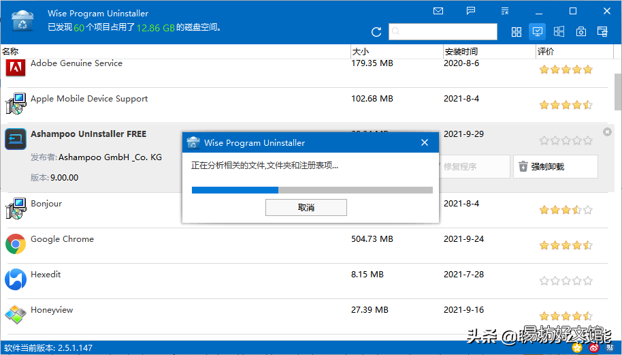Click the search input field
Image resolution: width=622 pixels, height=355 pixels.
(443, 32)
